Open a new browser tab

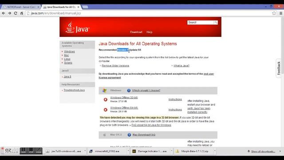(x=85, y=7)
